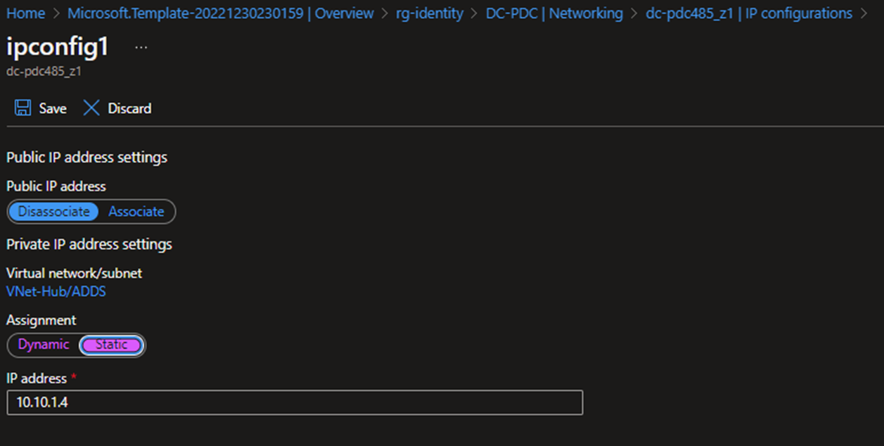Open the DC-PDC | Networking breadcrumb

554,13
